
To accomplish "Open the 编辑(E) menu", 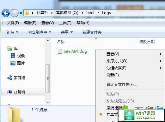I will click(30, 23).
